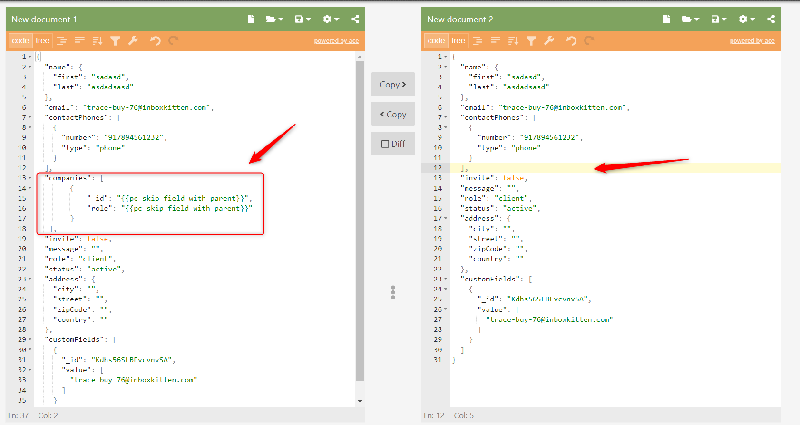Click filter funnel icon in right editor

(531, 41)
